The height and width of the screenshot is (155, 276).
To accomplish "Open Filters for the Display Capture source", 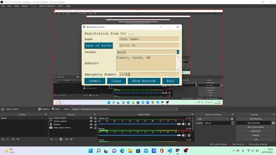I will coord(56,109).
